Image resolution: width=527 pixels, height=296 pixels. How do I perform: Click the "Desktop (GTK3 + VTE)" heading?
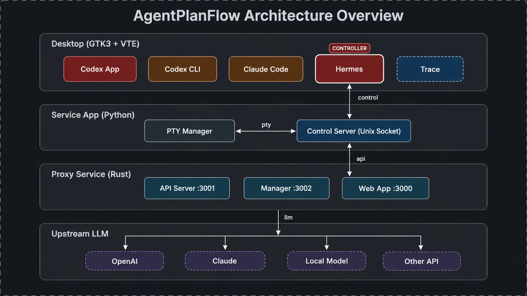coord(95,44)
